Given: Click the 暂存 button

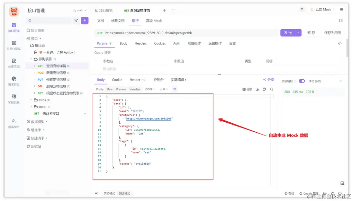Looking at the screenshot, I should pos(311,33).
